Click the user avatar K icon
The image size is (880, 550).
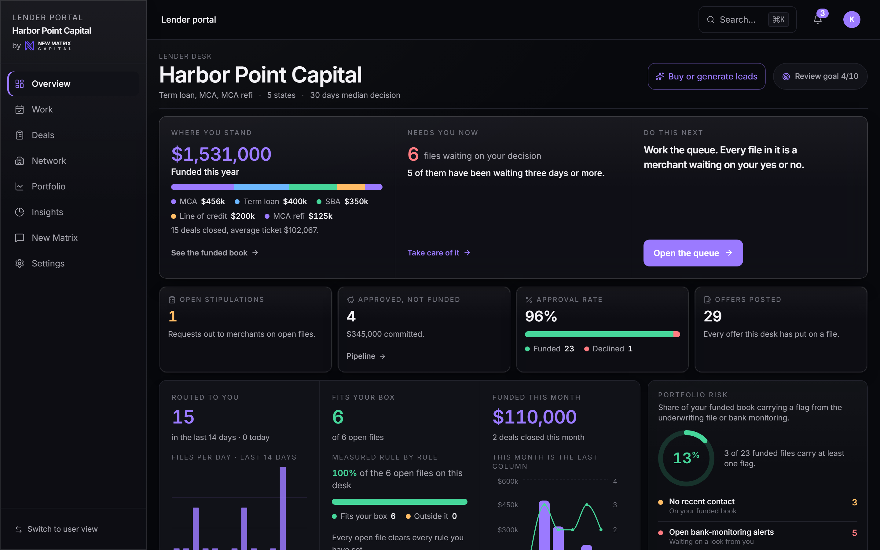click(x=852, y=20)
